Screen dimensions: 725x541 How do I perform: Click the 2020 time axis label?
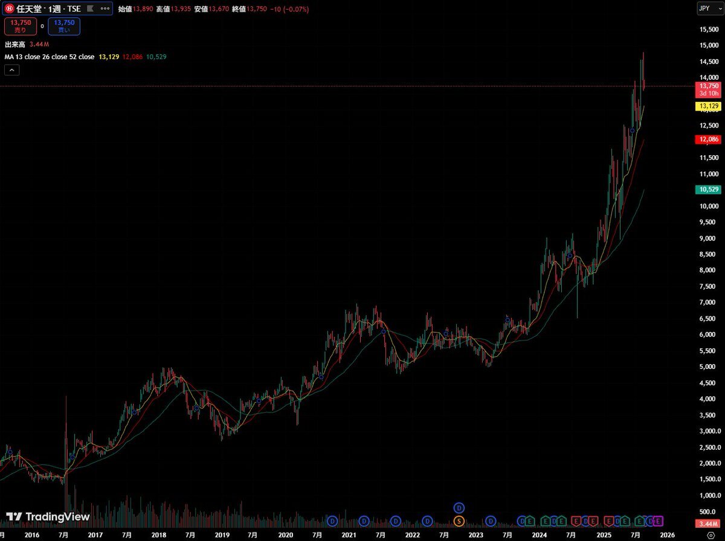click(286, 535)
